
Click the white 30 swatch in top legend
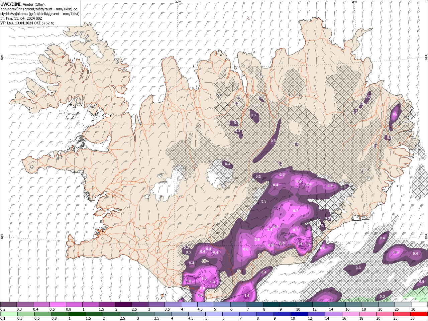419,305
